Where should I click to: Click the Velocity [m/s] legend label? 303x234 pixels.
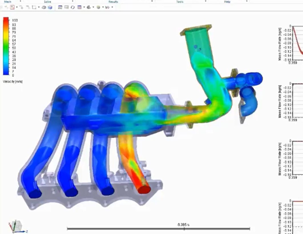click(x=13, y=81)
